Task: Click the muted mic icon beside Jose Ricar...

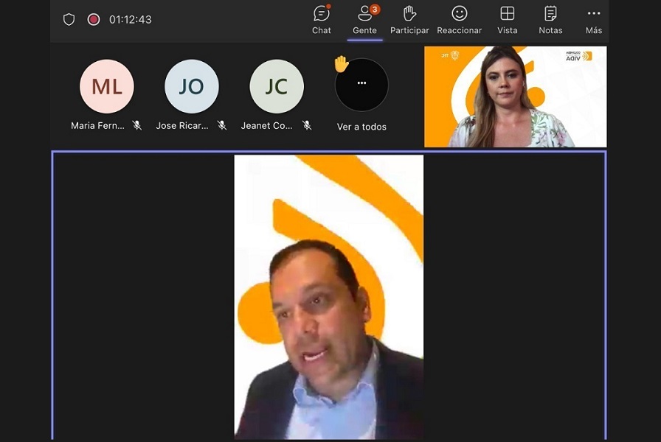Action: (x=222, y=125)
